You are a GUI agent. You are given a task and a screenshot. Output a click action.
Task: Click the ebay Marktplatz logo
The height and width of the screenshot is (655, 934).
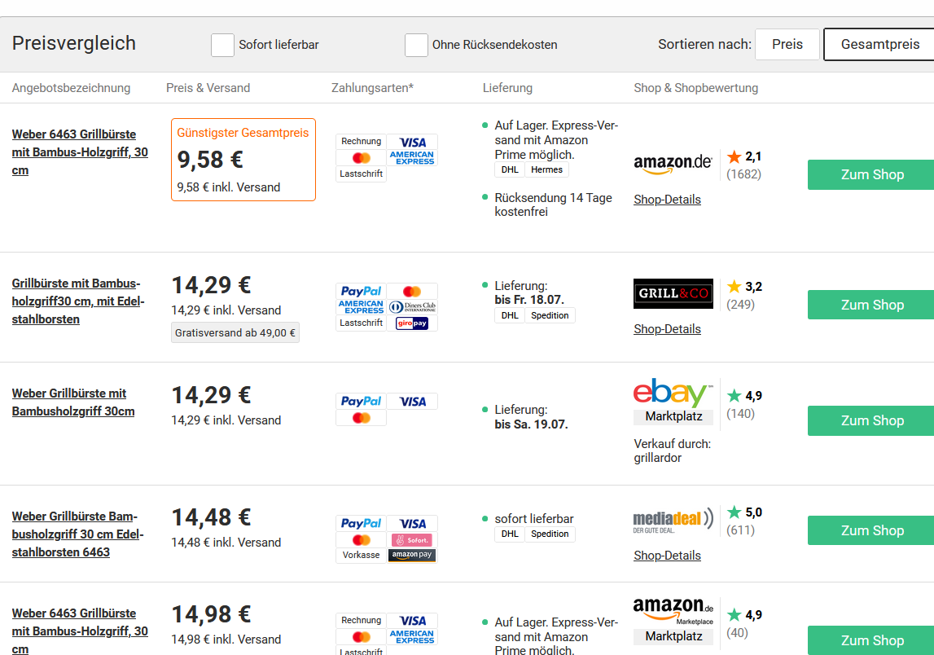click(x=673, y=401)
